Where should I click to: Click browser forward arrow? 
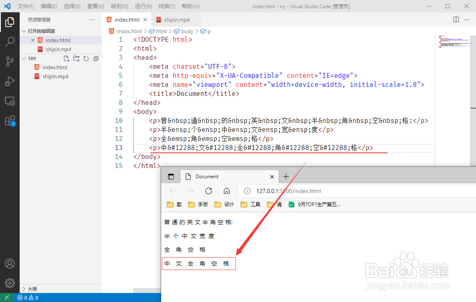(191, 191)
